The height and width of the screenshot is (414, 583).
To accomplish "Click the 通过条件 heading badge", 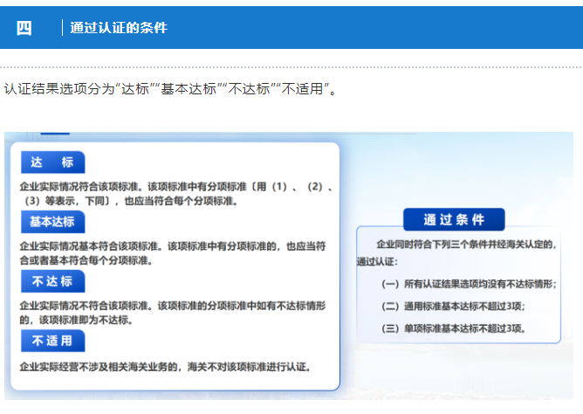I will point(453,220).
